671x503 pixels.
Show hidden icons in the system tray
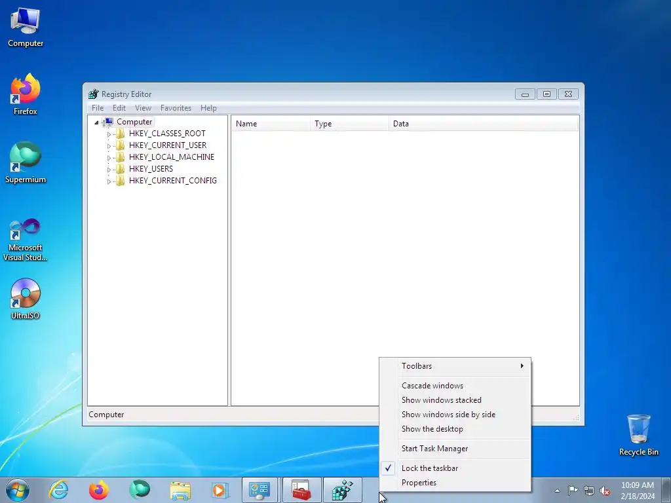click(557, 490)
